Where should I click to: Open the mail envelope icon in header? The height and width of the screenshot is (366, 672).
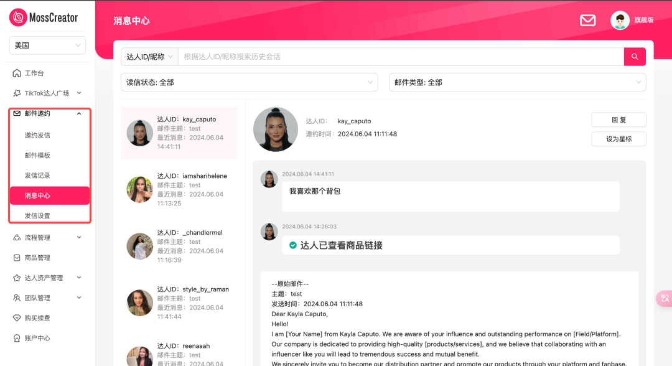point(587,21)
